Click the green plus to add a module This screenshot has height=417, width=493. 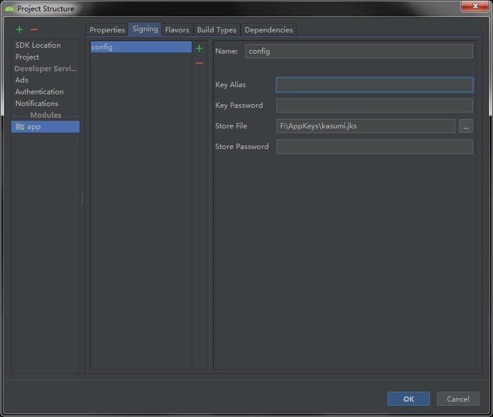pyautogui.click(x=18, y=29)
